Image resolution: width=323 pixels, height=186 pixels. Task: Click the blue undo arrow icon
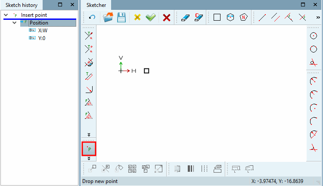click(x=92, y=17)
